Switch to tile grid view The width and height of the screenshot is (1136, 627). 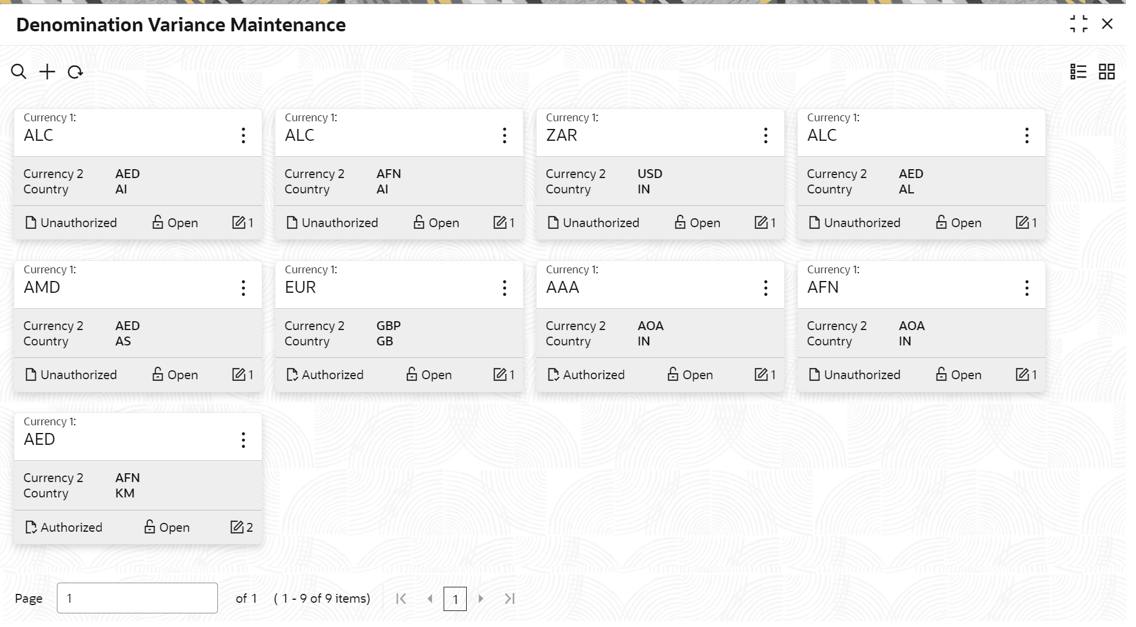pyautogui.click(x=1106, y=72)
